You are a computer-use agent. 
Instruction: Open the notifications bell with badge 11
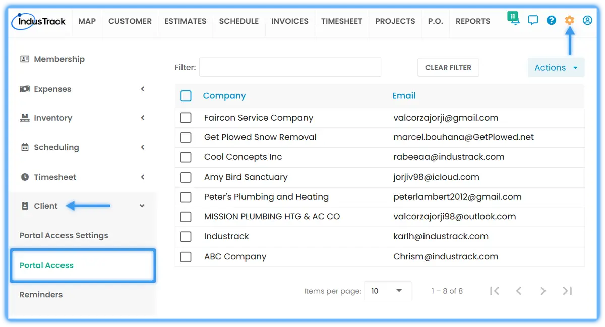click(x=514, y=19)
